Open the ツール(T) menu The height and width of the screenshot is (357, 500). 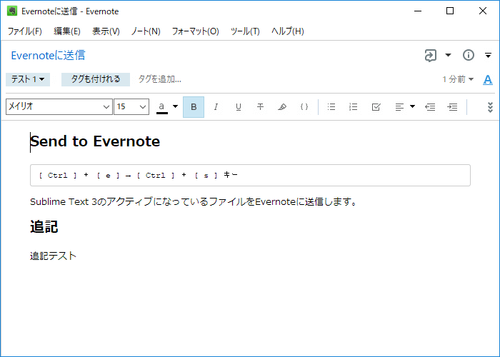point(245,31)
